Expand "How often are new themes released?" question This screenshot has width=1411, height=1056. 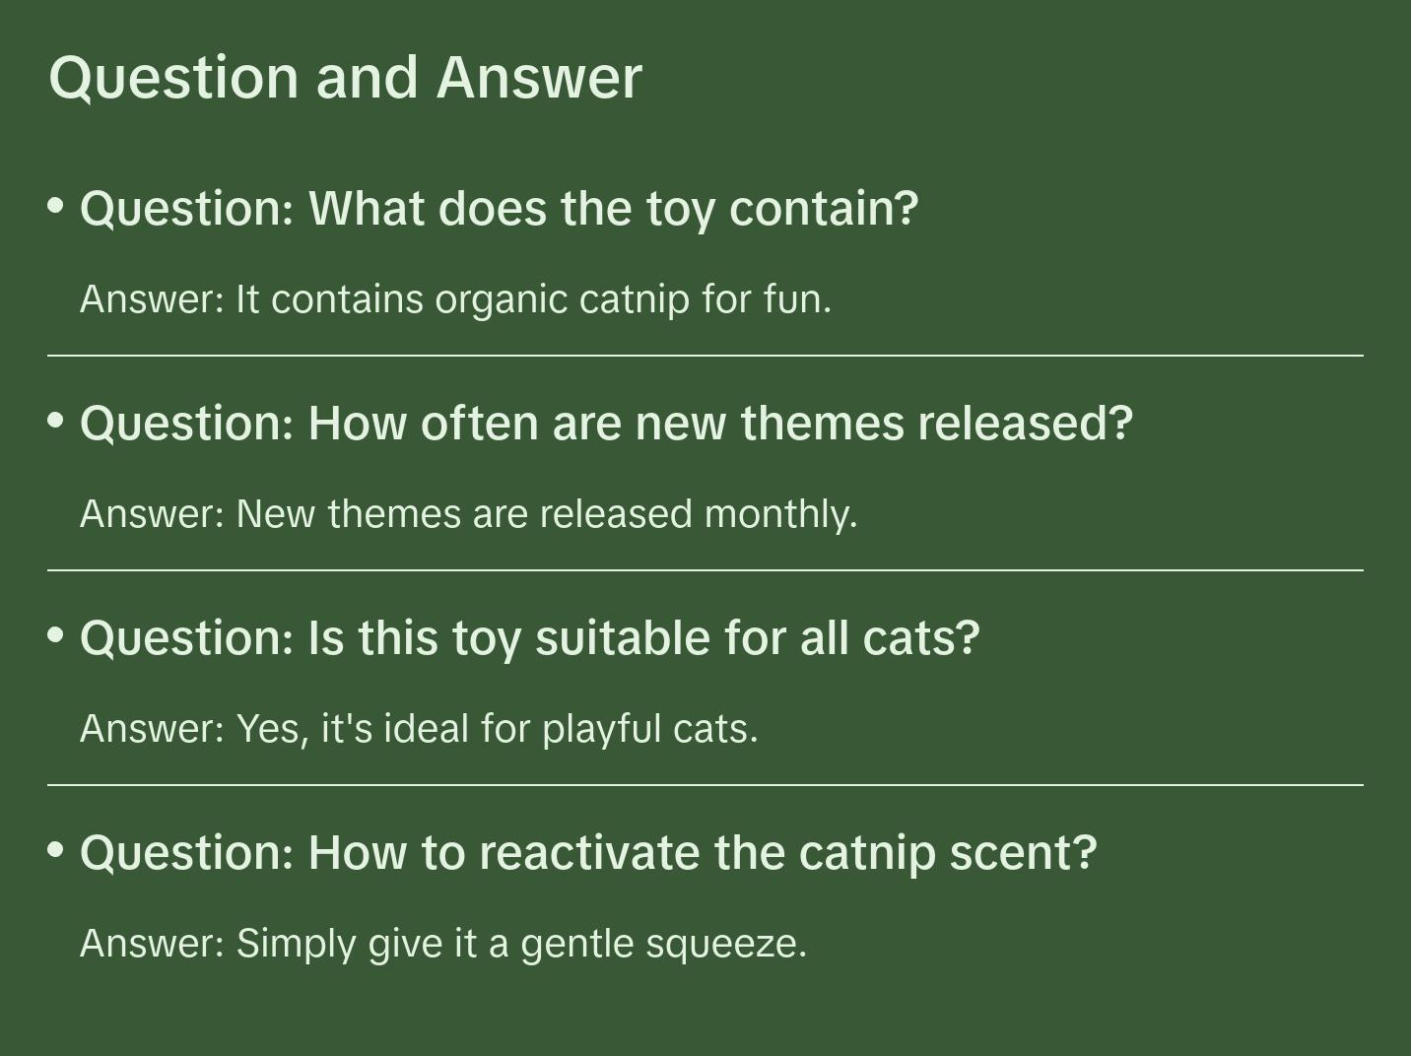tap(606, 424)
